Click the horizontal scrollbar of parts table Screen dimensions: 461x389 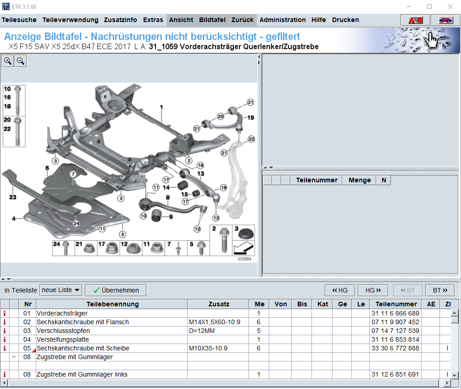point(225,383)
